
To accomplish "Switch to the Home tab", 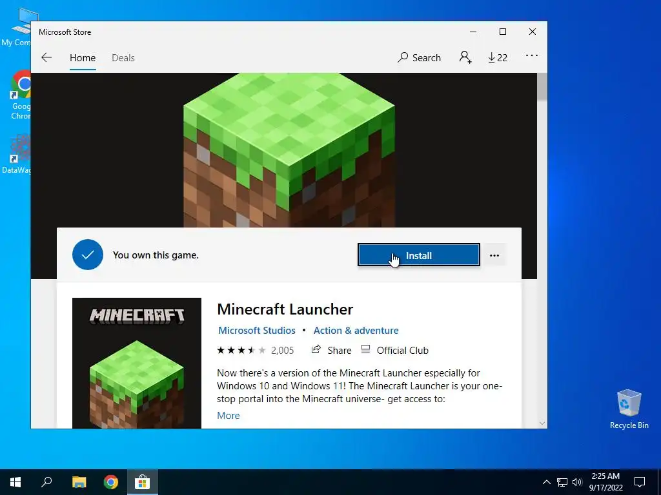I will 83,57.
